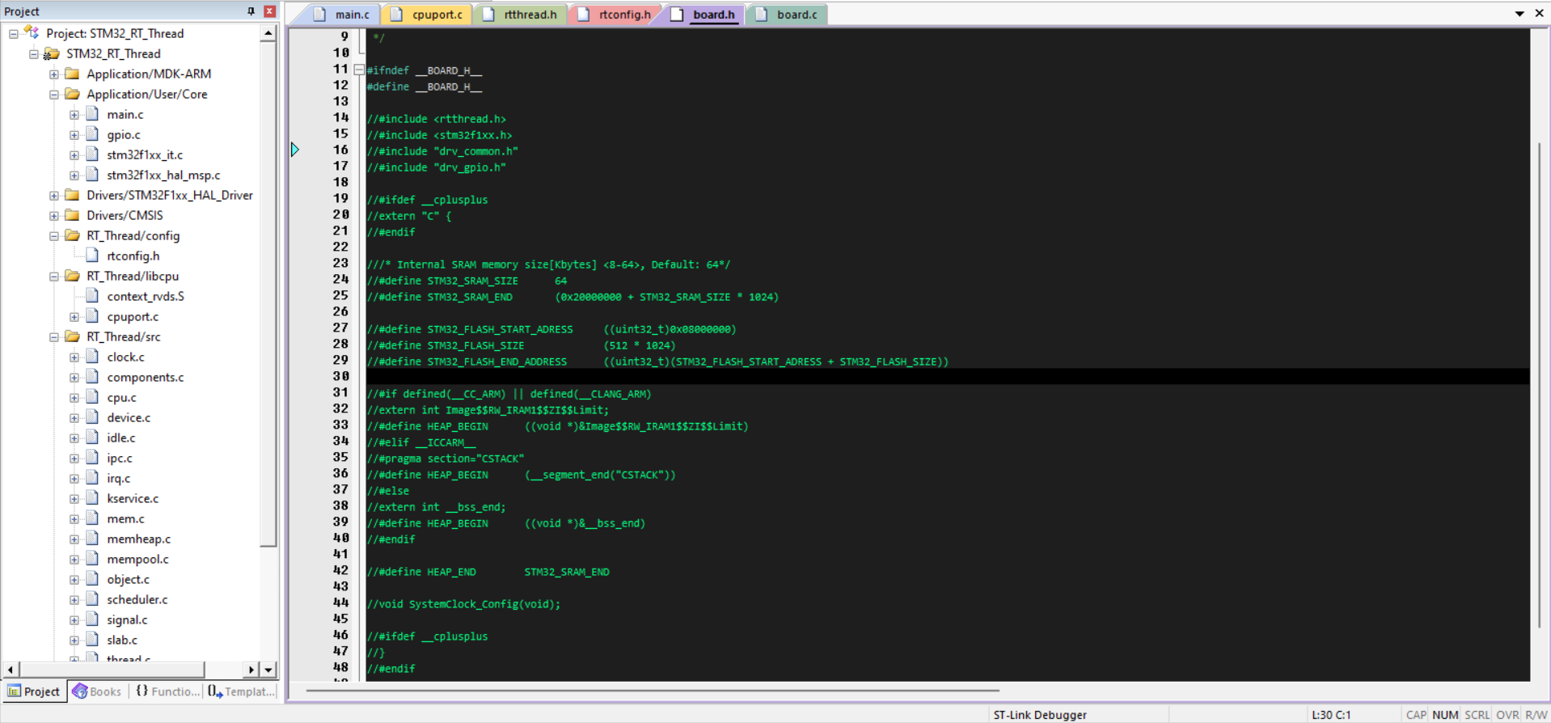
Task: Expand the Application/MDK-ARM folder
Action: pyautogui.click(x=54, y=74)
